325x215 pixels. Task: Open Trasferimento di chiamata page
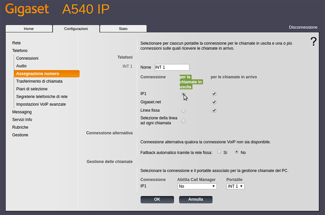[x=39, y=81]
